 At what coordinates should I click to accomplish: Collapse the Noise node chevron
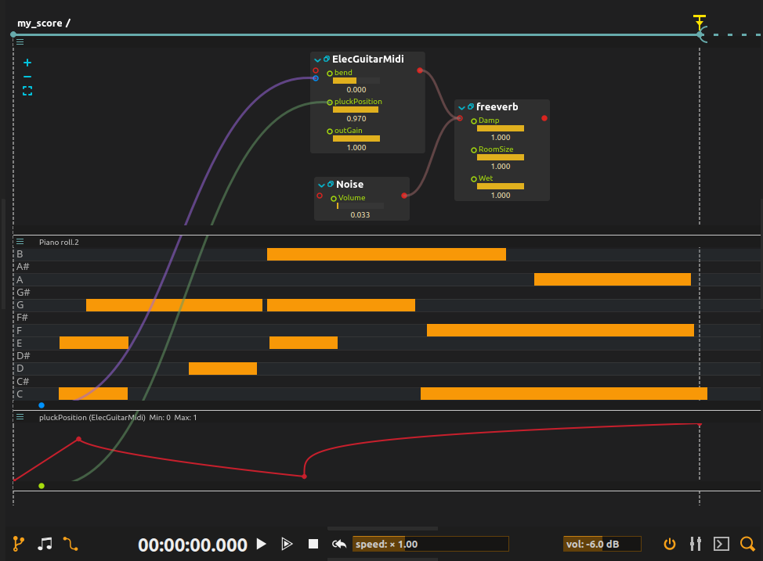pyautogui.click(x=321, y=185)
